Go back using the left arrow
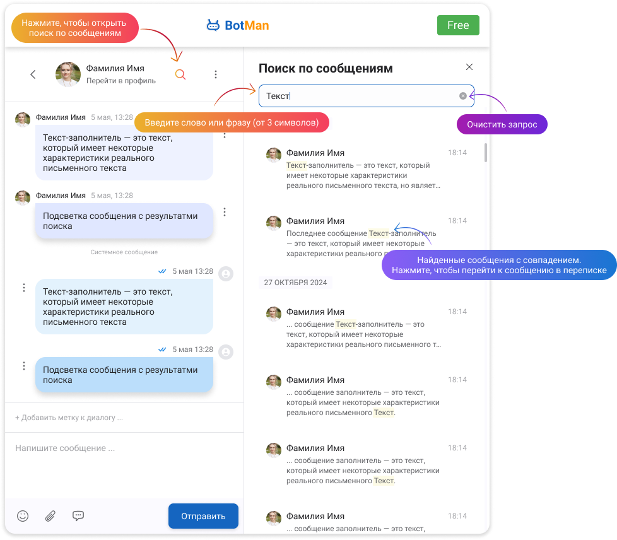Image resolution: width=617 pixels, height=540 pixels. (x=33, y=74)
